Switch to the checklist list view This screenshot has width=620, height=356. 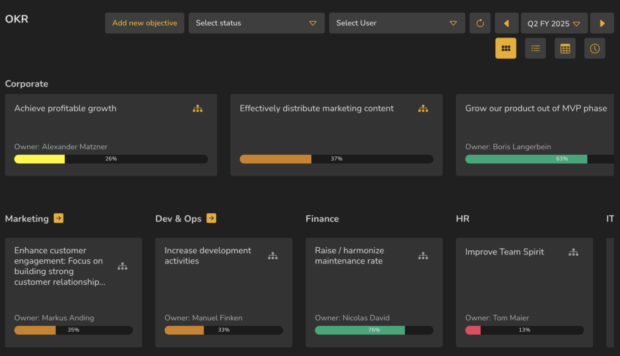(535, 48)
